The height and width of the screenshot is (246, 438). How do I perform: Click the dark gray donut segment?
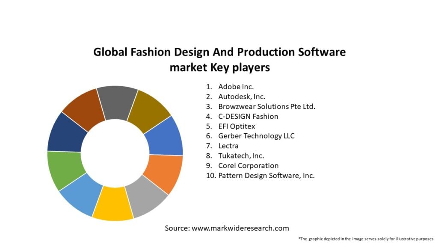(x=116, y=102)
